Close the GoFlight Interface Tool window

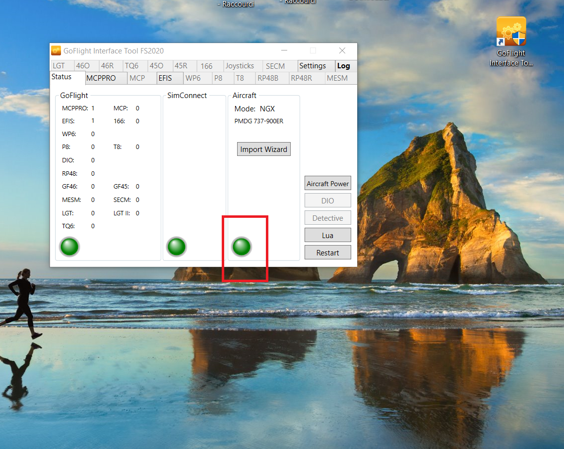coord(342,50)
